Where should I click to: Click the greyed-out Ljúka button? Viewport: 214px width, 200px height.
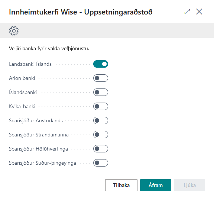point(189,185)
